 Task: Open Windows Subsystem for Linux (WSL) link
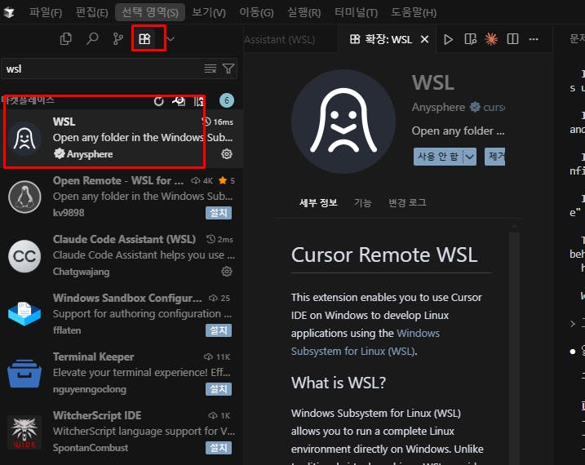(366, 343)
